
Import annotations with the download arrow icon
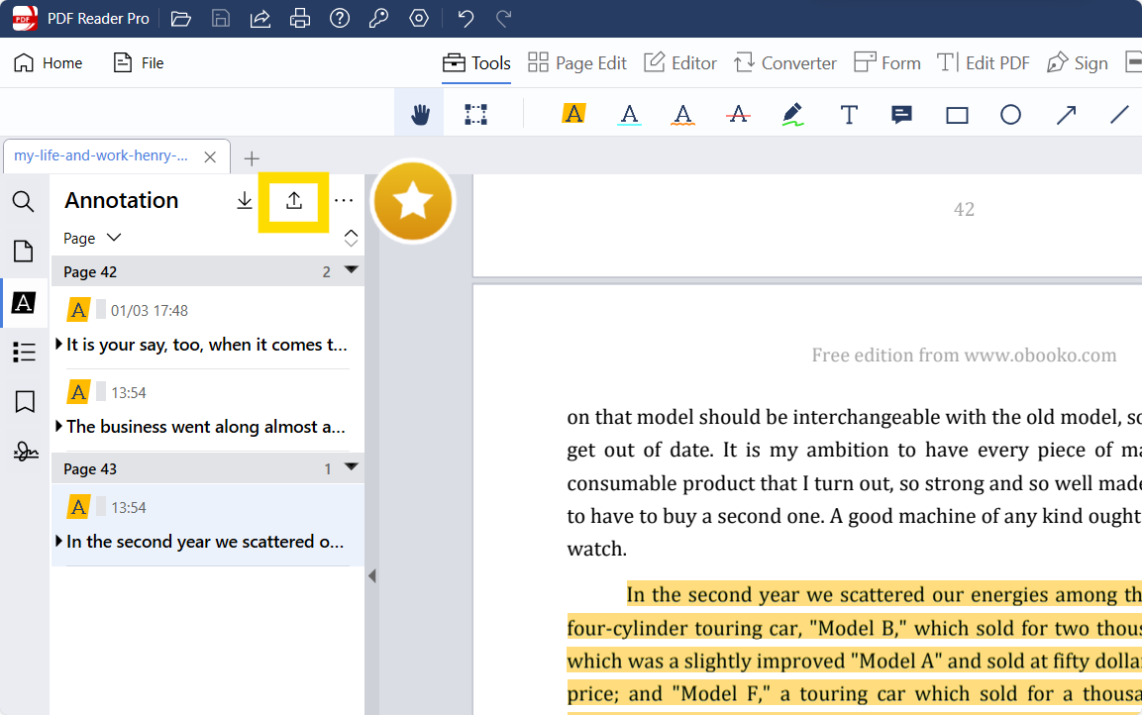(x=245, y=200)
